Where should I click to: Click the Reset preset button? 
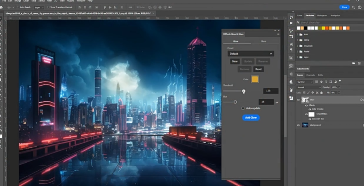coord(258,69)
